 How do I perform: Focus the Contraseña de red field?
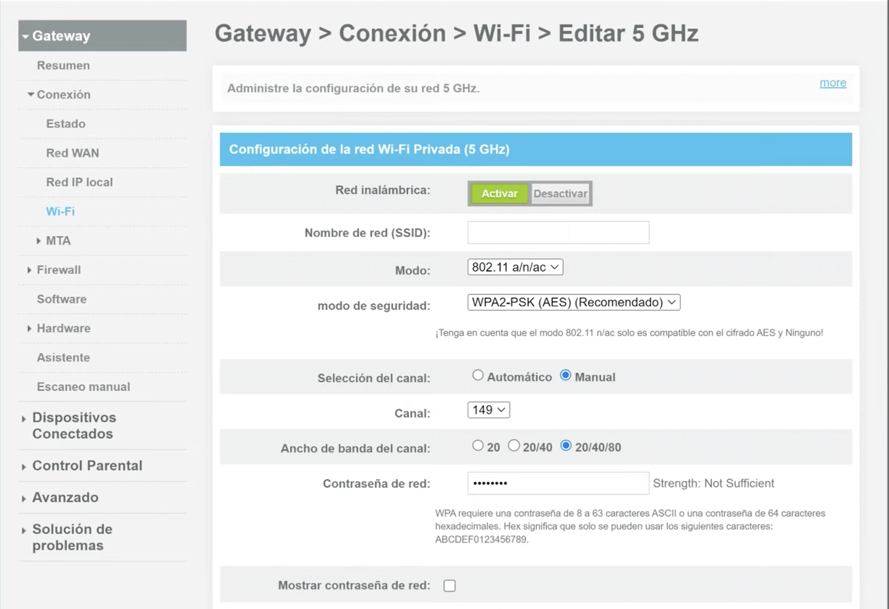[558, 483]
